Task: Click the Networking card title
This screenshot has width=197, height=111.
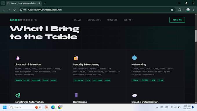Action: click(139, 64)
